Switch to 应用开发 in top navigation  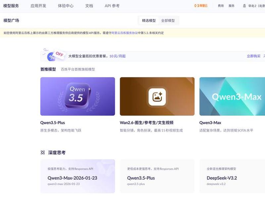[38, 6]
